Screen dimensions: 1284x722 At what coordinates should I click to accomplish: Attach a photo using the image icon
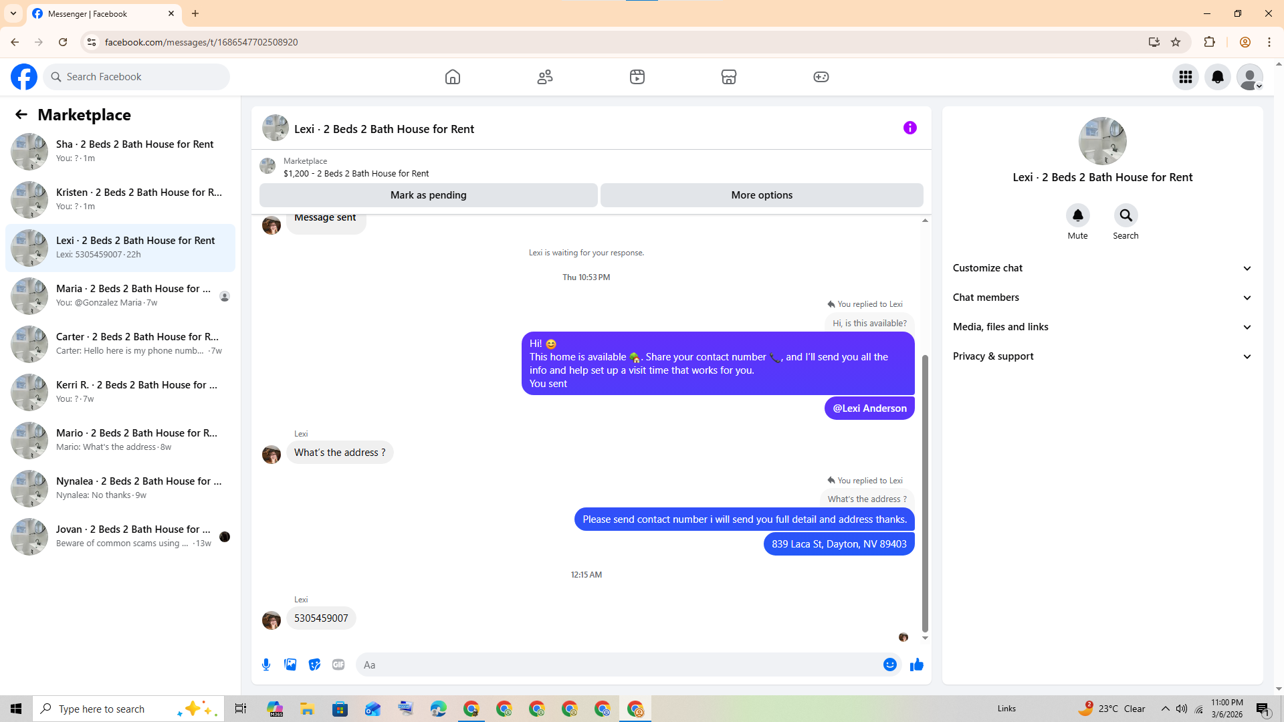pos(290,665)
